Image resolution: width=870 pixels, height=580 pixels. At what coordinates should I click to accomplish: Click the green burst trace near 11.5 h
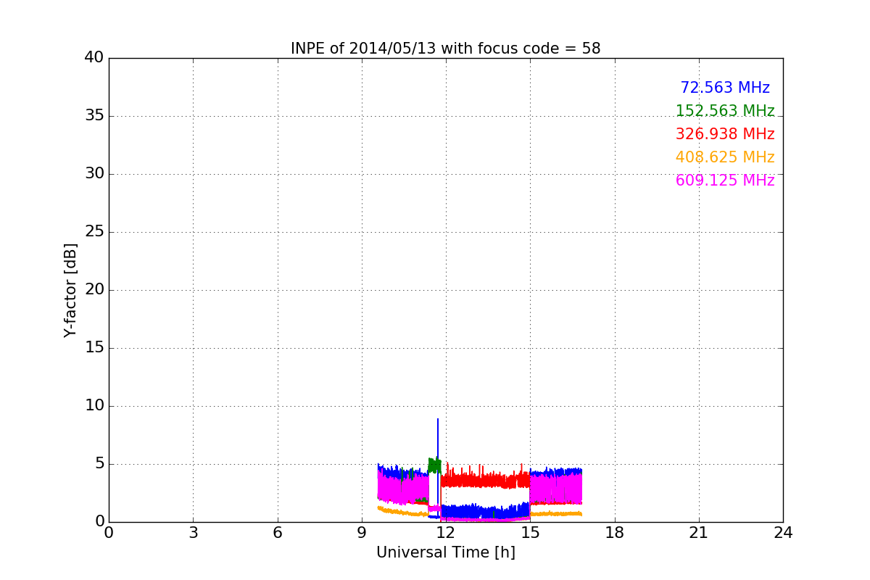click(x=434, y=465)
